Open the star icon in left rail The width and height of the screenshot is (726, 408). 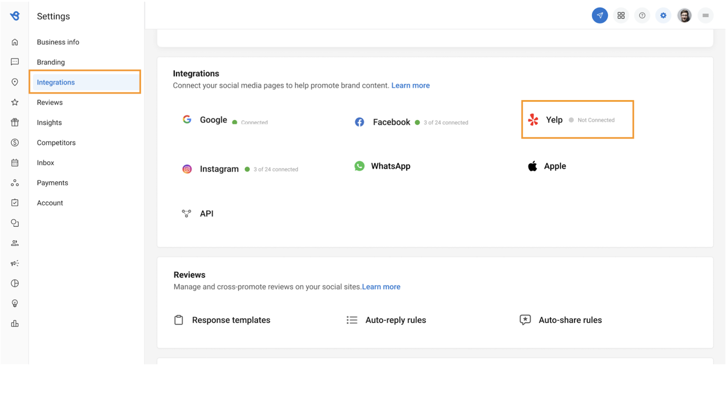15,102
